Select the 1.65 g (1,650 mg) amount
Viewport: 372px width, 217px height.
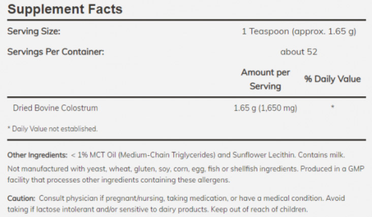tap(265, 108)
